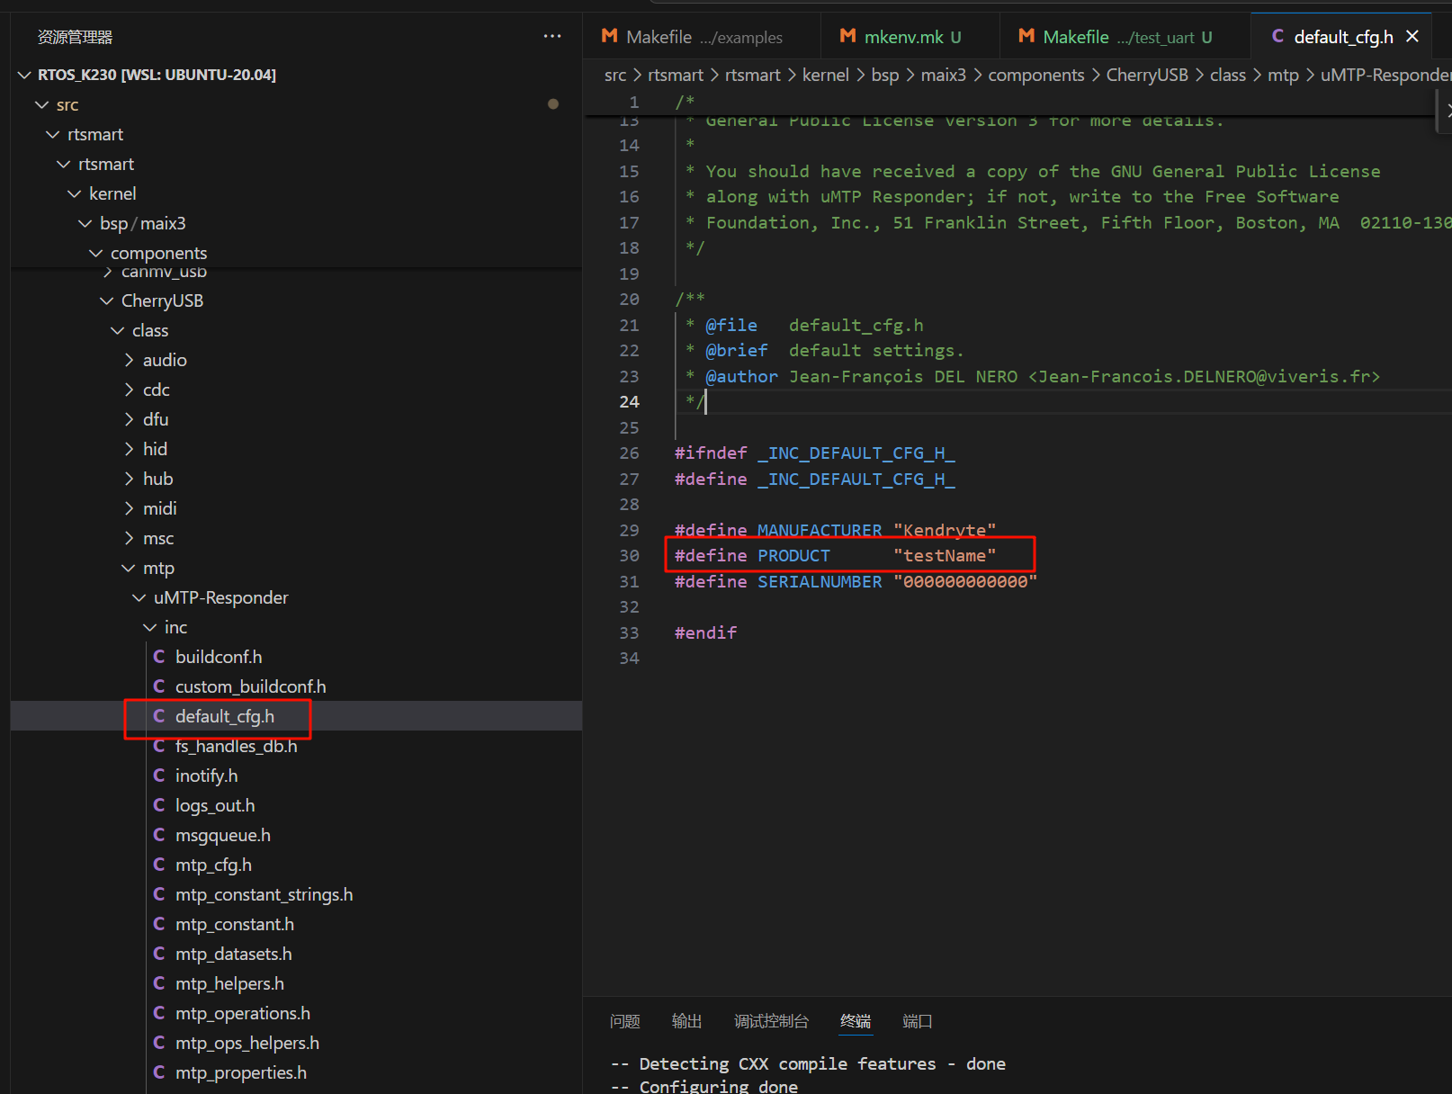
Task: Collapse the bsp/maix3 folder
Action: pos(85,223)
